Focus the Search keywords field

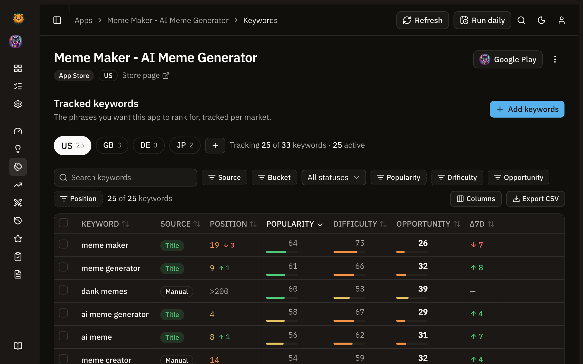[x=125, y=177]
